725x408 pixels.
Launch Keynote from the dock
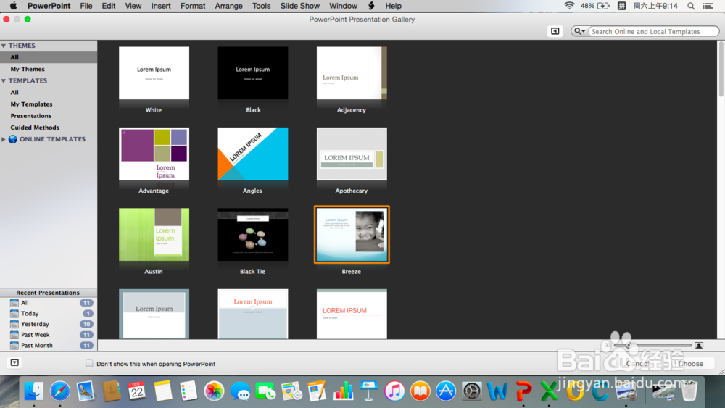pyautogui.click(x=368, y=391)
